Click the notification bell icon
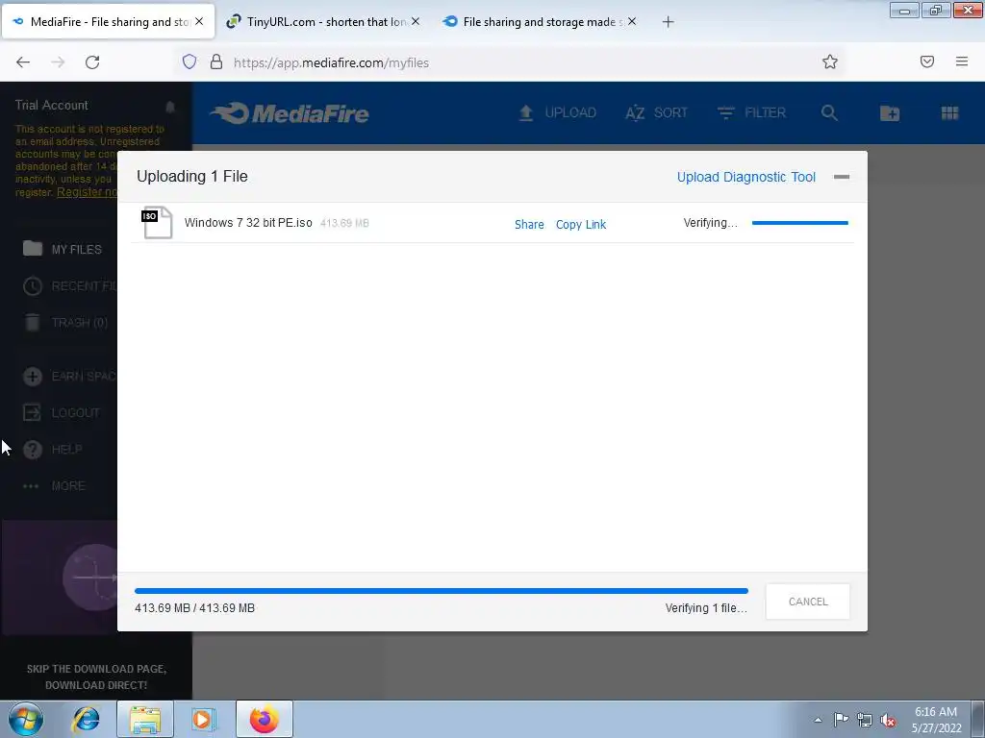This screenshot has width=985, height=738. (169, 106)
